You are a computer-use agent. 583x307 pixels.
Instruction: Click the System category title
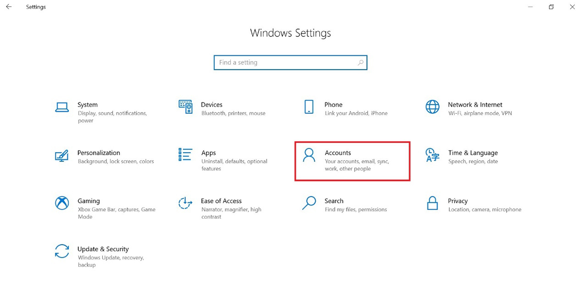(x=87, y=105)
